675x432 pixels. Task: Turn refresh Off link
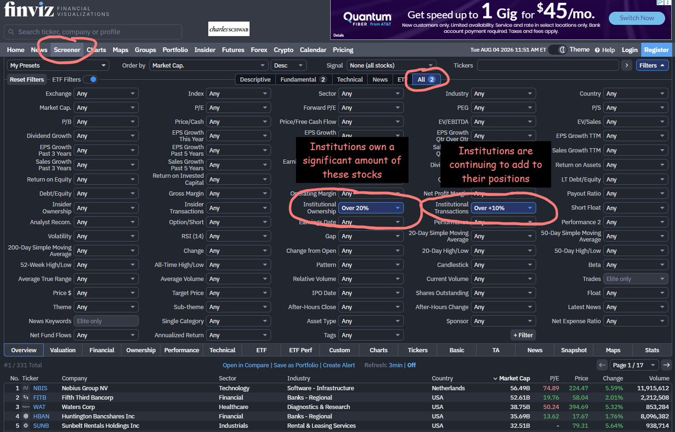[x=411, y=365]
